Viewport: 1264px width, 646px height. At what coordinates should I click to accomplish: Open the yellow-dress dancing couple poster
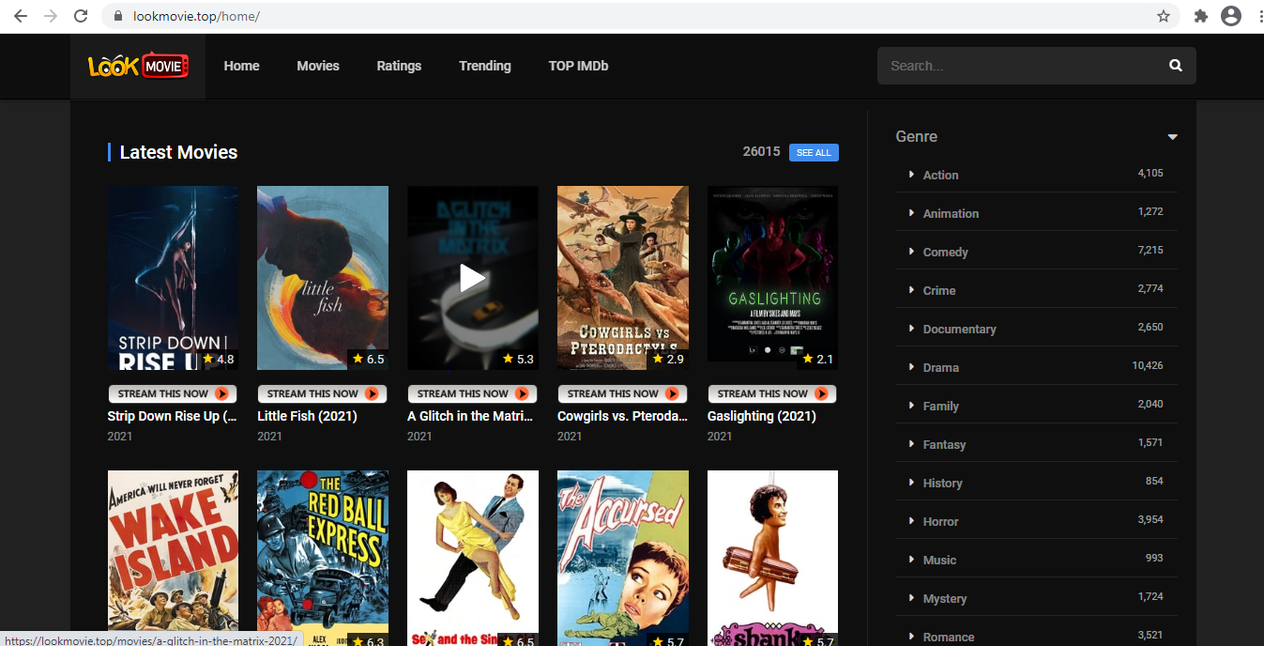pos(473,558)
